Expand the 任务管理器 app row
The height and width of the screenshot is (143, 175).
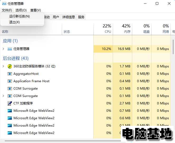pyautogui.click(x=3, y=49)
